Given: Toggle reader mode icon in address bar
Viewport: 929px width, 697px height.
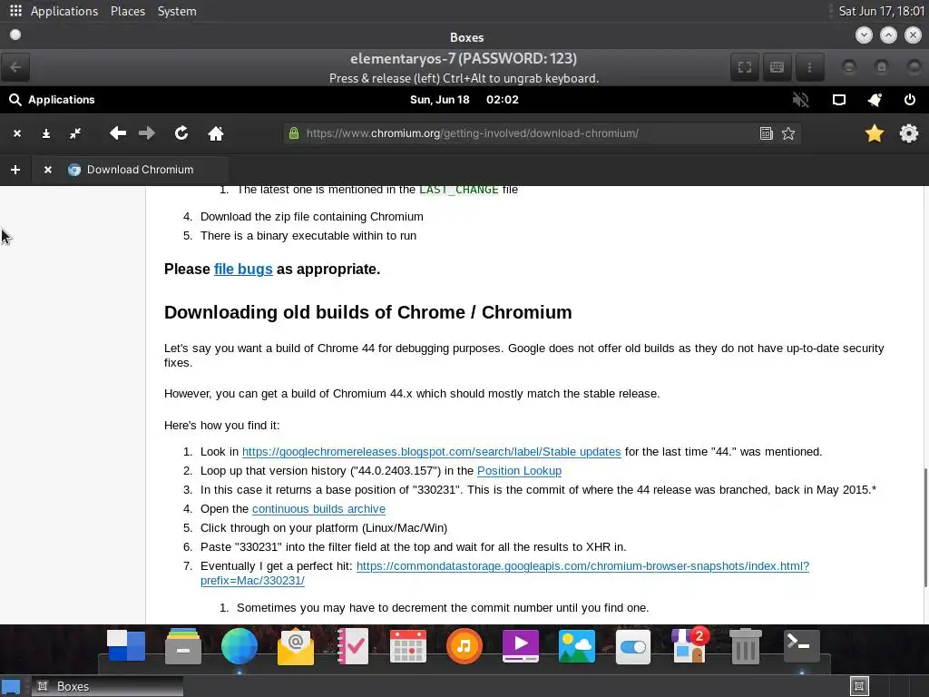Looking at the screenshot, I should [x=766, y=133].
